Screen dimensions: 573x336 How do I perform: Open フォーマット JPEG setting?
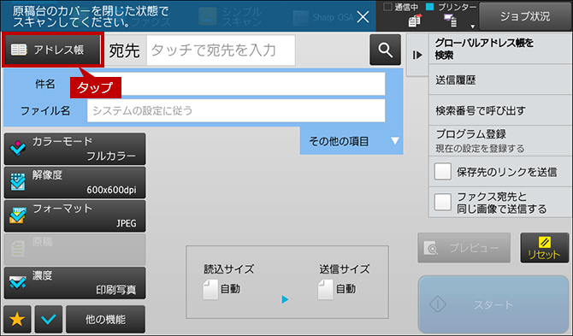pyautogui.click(x=75, y=215)
